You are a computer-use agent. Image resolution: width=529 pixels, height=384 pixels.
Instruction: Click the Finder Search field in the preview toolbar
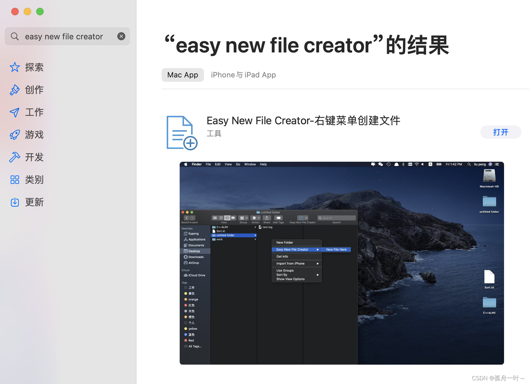337,218
